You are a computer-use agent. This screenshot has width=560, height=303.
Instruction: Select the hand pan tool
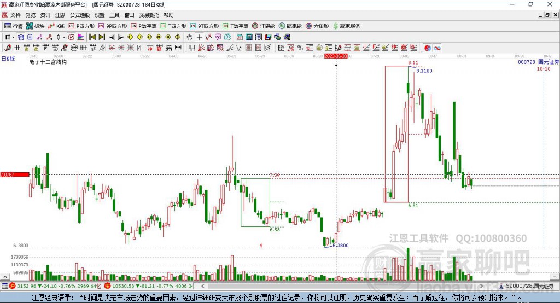tap(190, 37)
